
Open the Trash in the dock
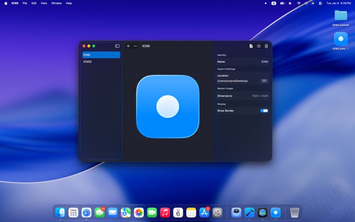tap(294, 213)
